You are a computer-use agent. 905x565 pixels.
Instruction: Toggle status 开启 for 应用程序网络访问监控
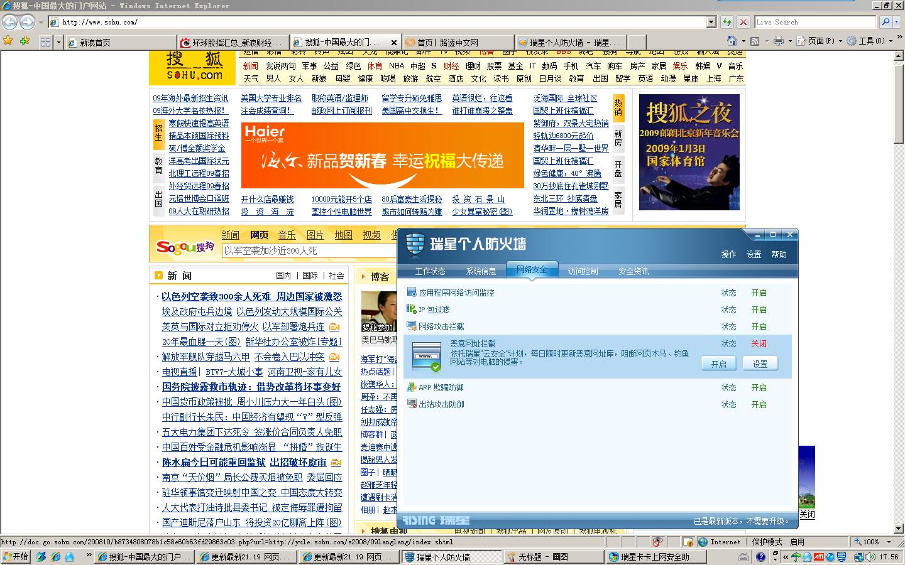click(759, 293)
